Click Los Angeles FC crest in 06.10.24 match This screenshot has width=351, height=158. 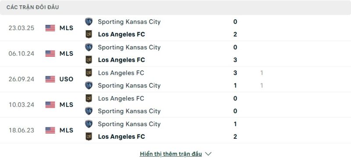(89, 60)
